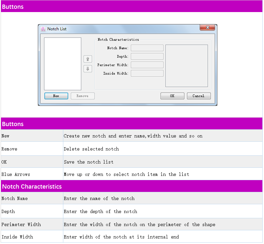Select the Blue Arrows table row label
The width and height of the screenshot is (264, 244).
coord(16,174)
